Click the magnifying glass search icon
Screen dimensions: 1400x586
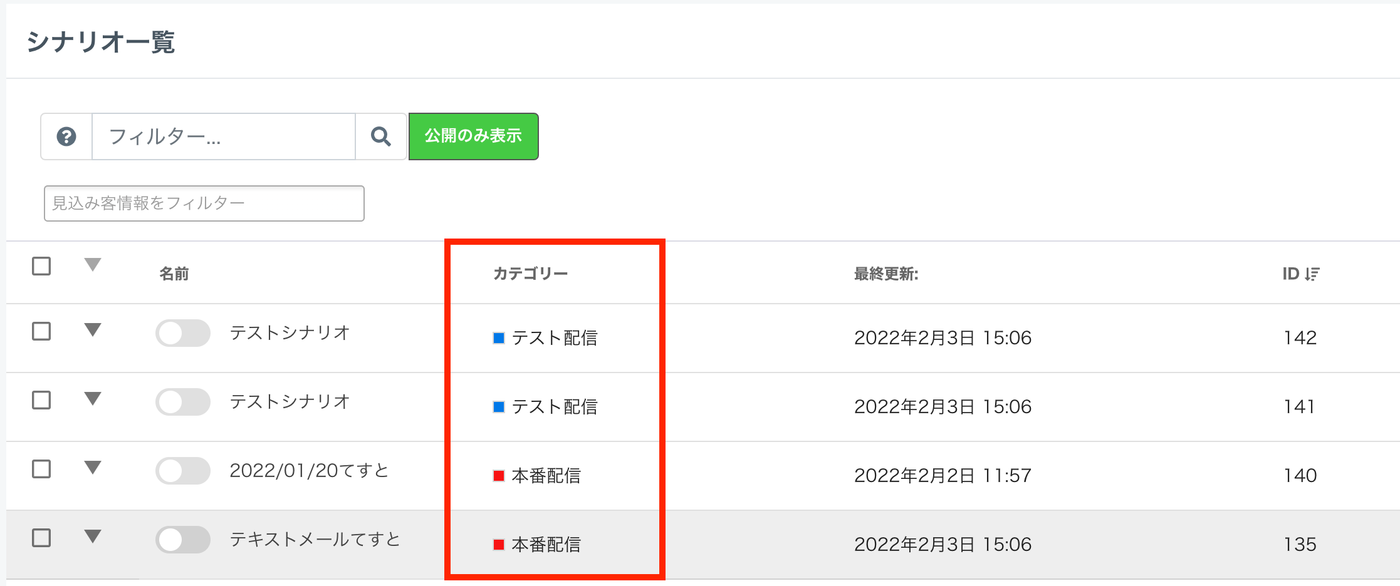pyautogui.click(x=381, y=136)
